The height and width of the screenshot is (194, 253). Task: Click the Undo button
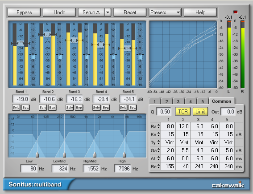(59, 12)
